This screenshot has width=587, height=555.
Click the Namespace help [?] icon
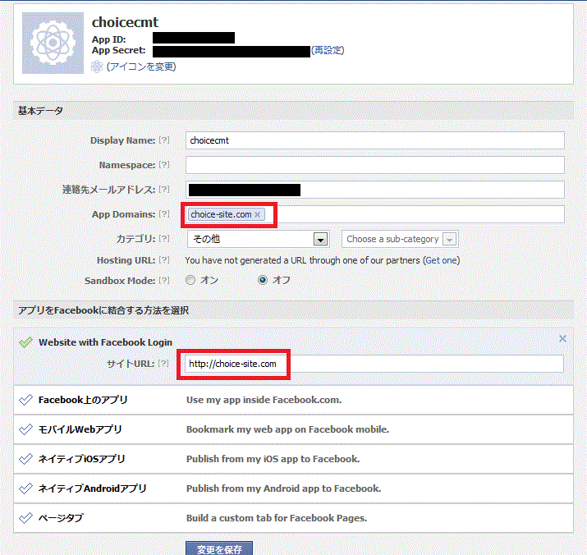164,165
